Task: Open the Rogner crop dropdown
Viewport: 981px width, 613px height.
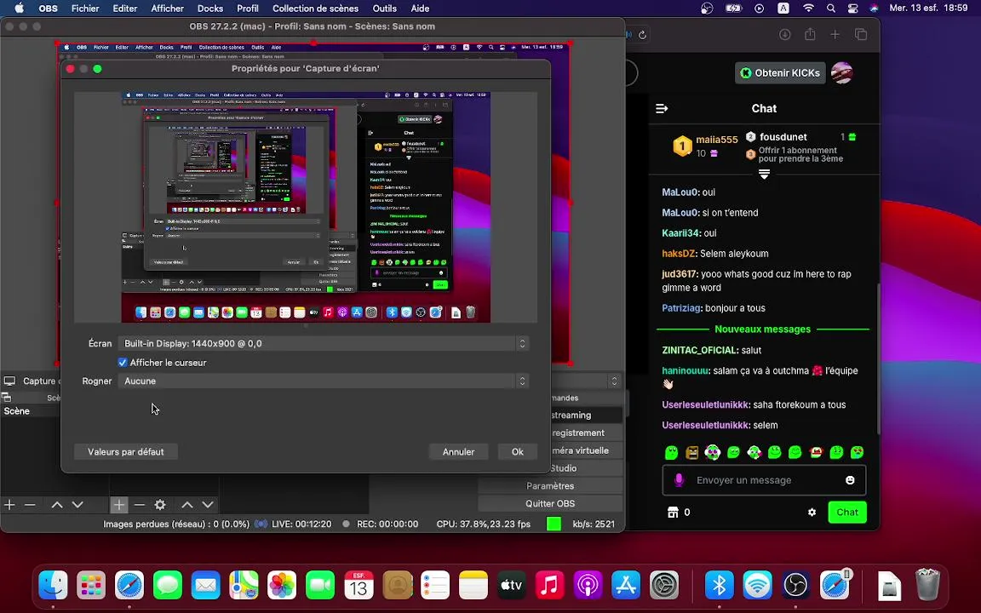Action: click(x=324, y=381)
